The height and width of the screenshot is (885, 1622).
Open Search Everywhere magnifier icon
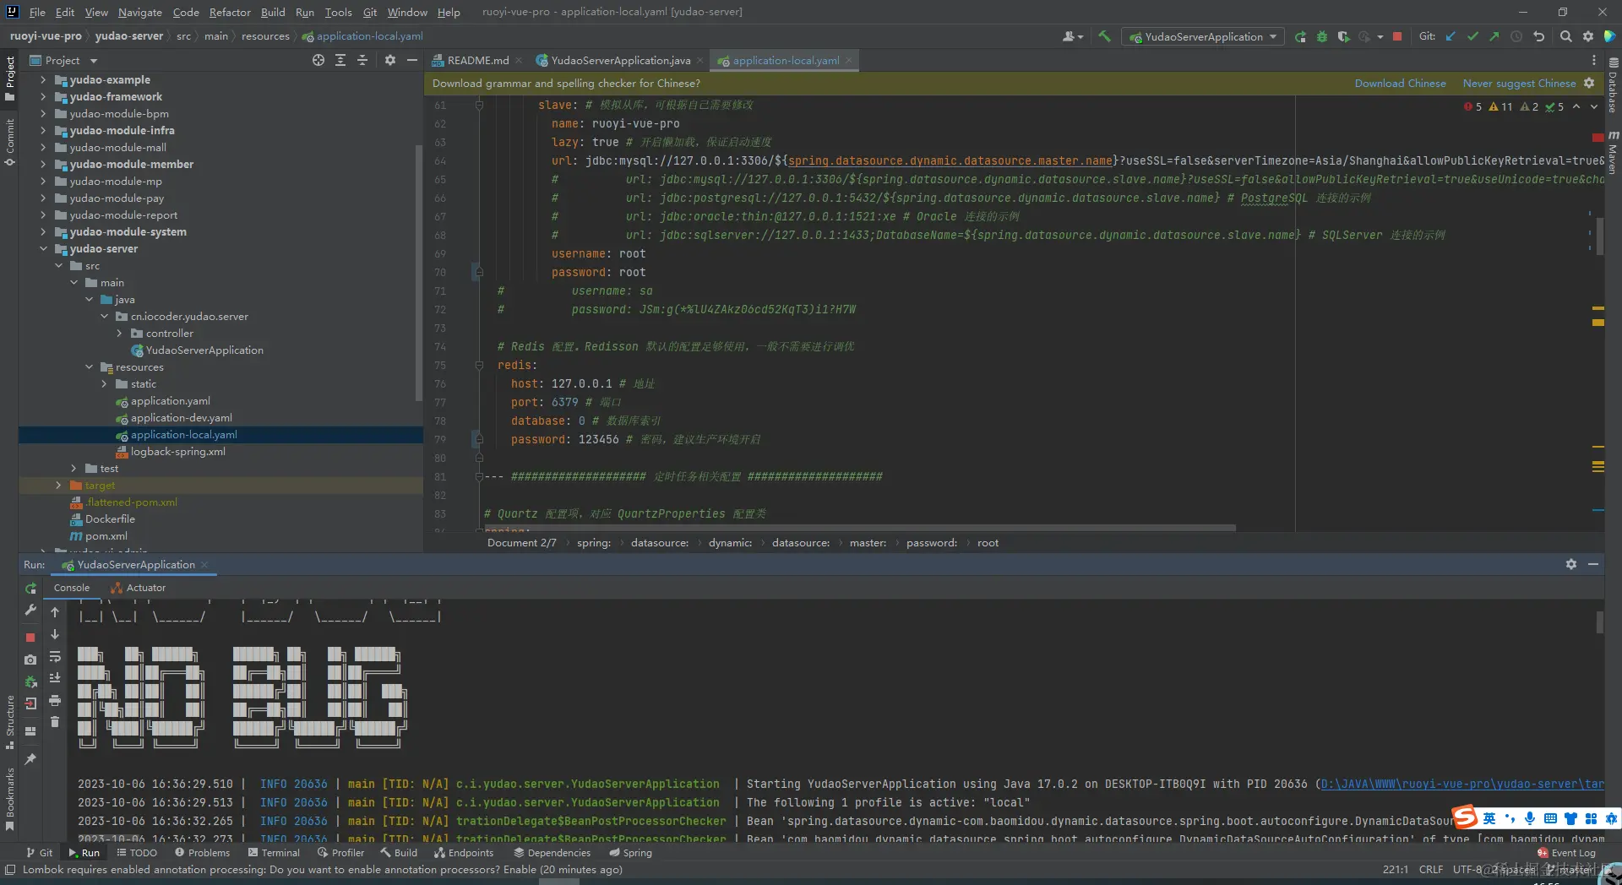pyautogui.click(x=1566, y=36)
